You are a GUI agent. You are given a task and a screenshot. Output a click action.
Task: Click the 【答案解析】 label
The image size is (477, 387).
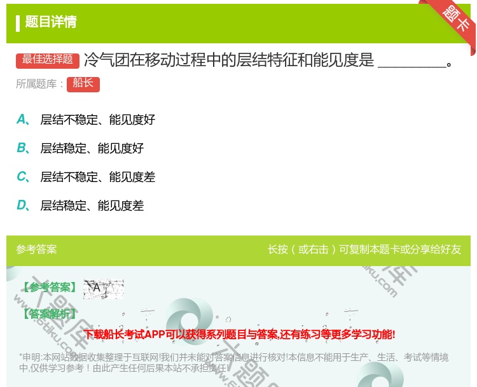click(x=50, y=314)
